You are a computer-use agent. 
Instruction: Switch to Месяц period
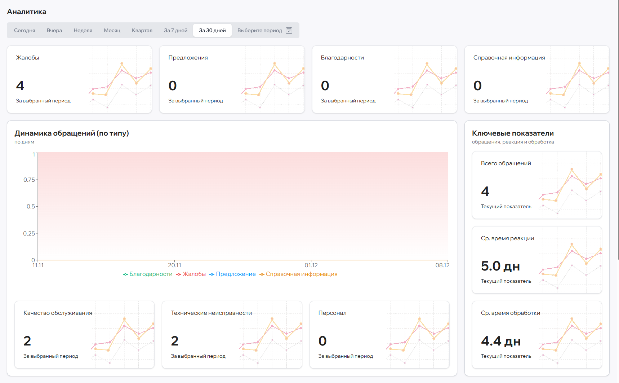pos(112,30)
